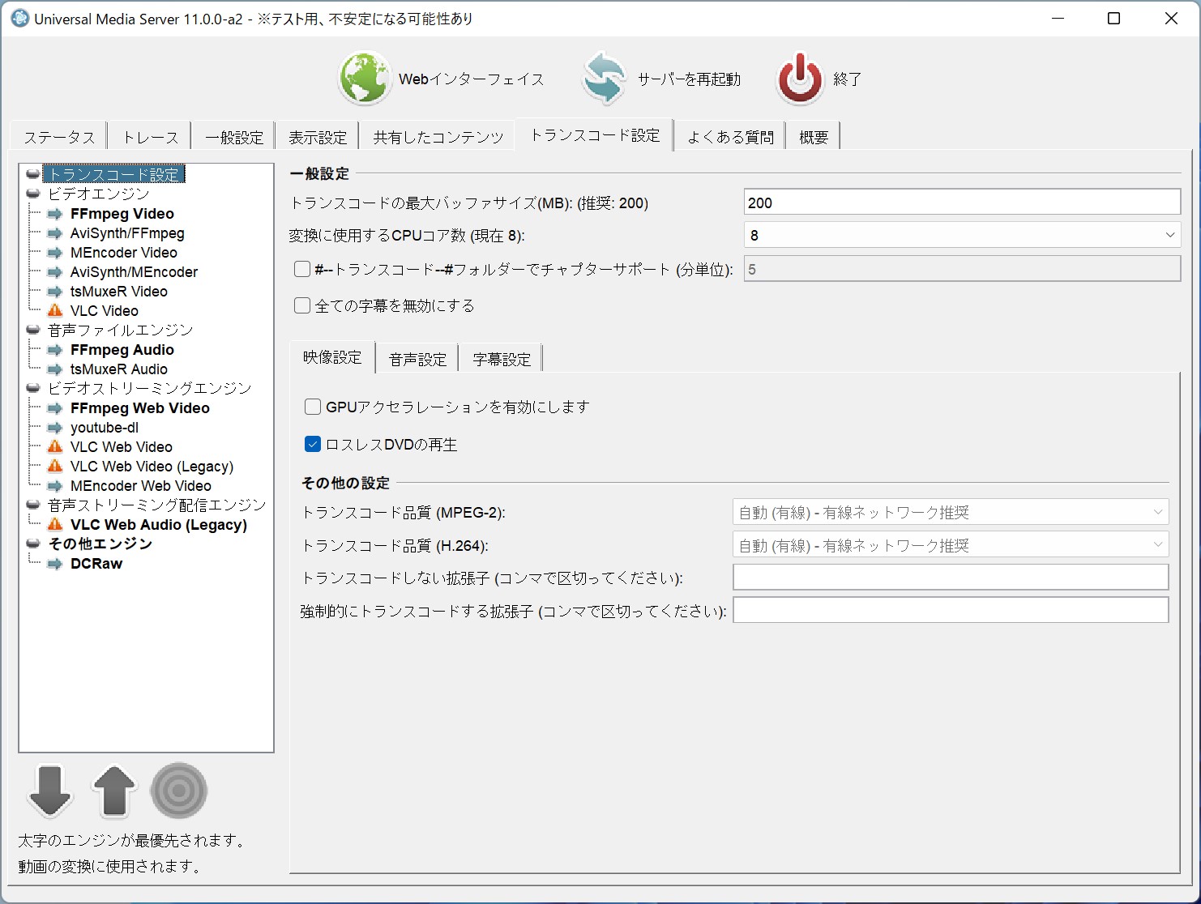The width and height of the screenshot is (1201, 904).
Task: Restart the server using the green arrows icon
Action: pyautogui.click(x=603, y=78)
